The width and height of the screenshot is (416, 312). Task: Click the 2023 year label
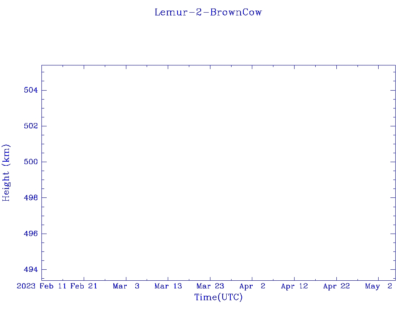[x=26, y=286]
